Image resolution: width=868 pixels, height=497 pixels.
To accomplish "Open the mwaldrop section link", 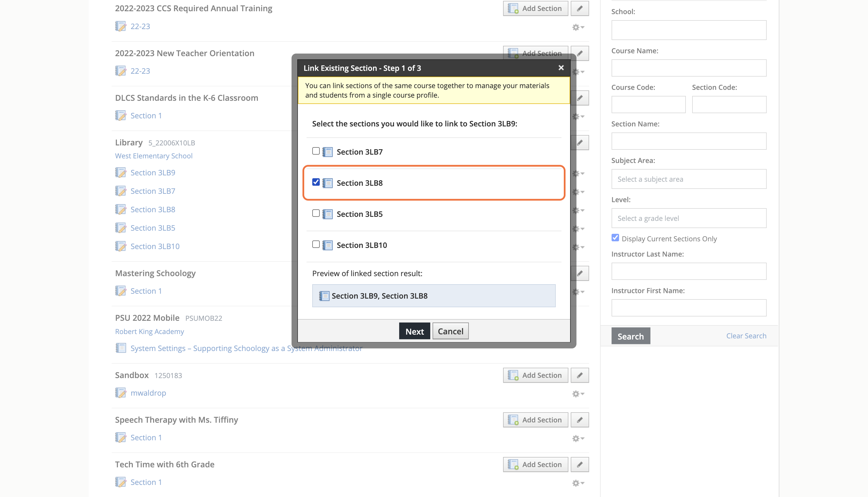I will [148, 393].
